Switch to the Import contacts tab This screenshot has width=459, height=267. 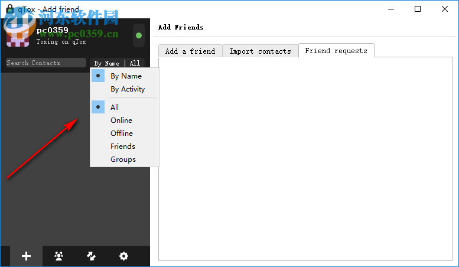261,51
